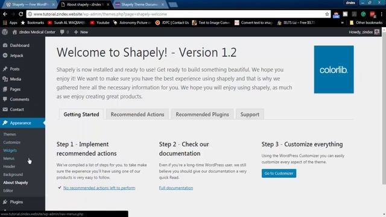
Task: Switch to Shapely Theme Documentation tab
Action: (x=139, y=4)
